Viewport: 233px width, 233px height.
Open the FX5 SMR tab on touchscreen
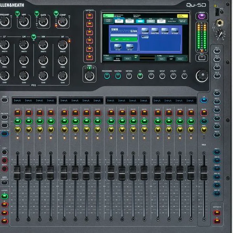coord(161,21)
